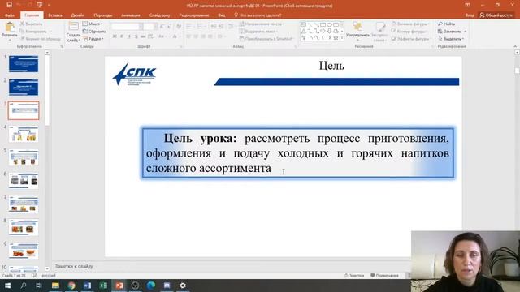
Task: Select the star shape in shapes gallery
Action: [336, 37]
